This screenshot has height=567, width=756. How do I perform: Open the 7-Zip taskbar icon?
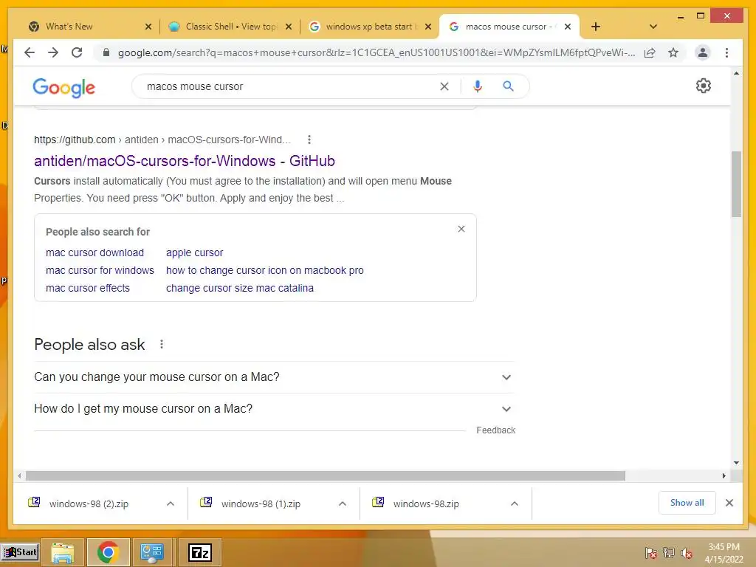(x=200, y=552)
